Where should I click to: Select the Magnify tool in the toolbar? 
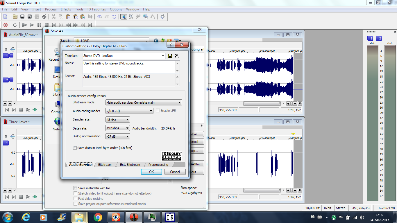[x=131, y=17]
